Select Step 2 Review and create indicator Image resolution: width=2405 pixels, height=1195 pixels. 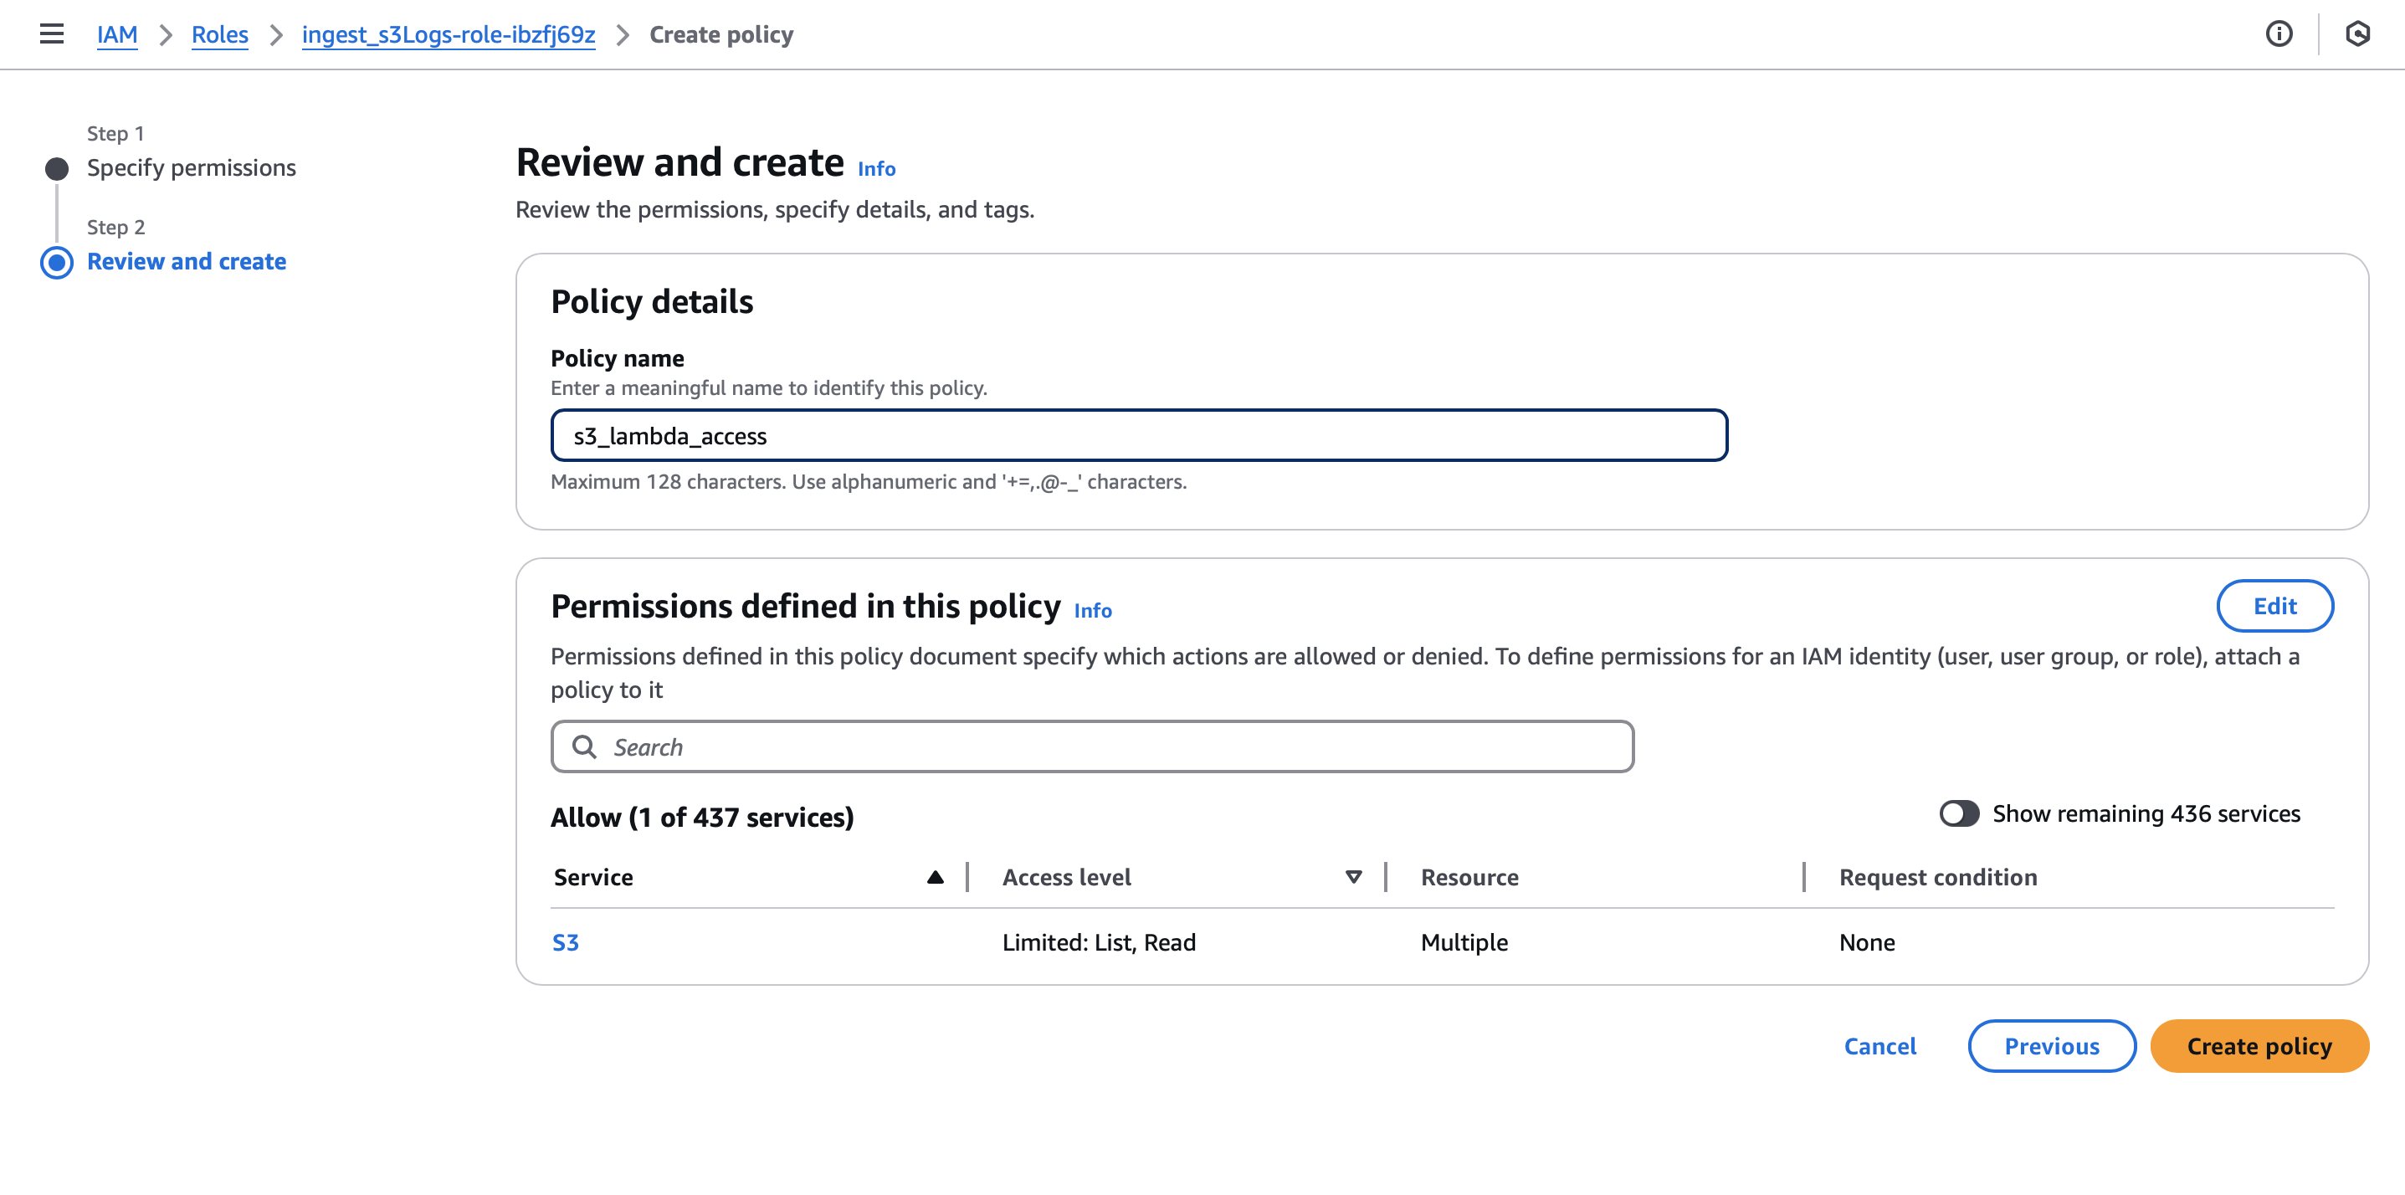point(57,262)
